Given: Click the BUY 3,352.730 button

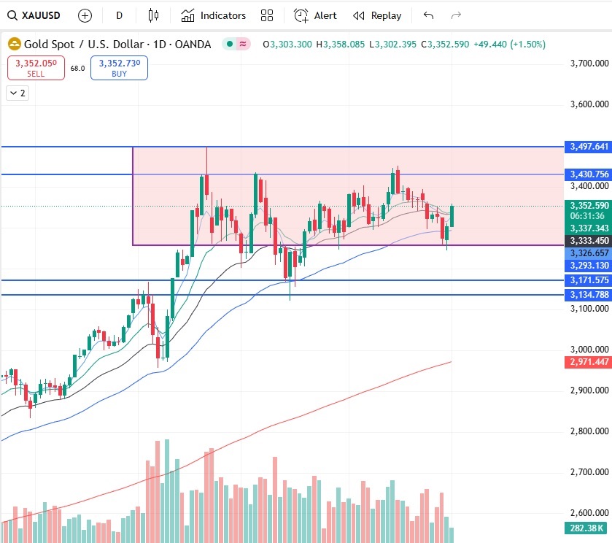Looking at the screenshot, I should tap(119, 69).
